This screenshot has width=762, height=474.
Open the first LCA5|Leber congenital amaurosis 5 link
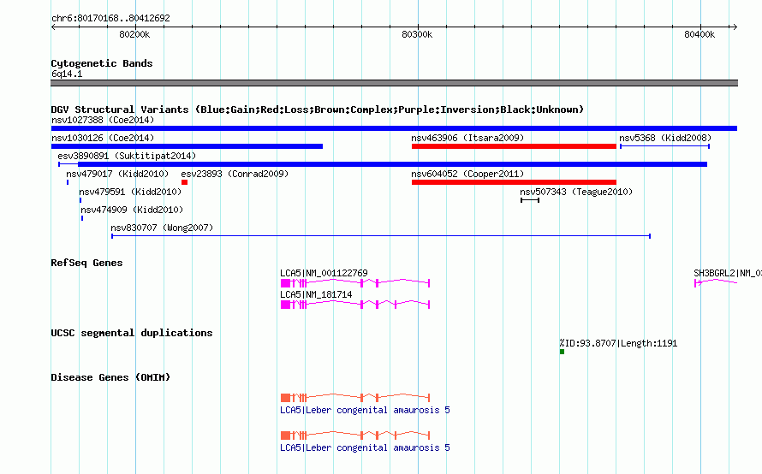point(365,411)
